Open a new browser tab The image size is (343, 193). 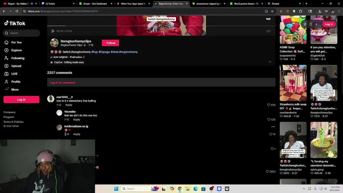click(306, 4)
